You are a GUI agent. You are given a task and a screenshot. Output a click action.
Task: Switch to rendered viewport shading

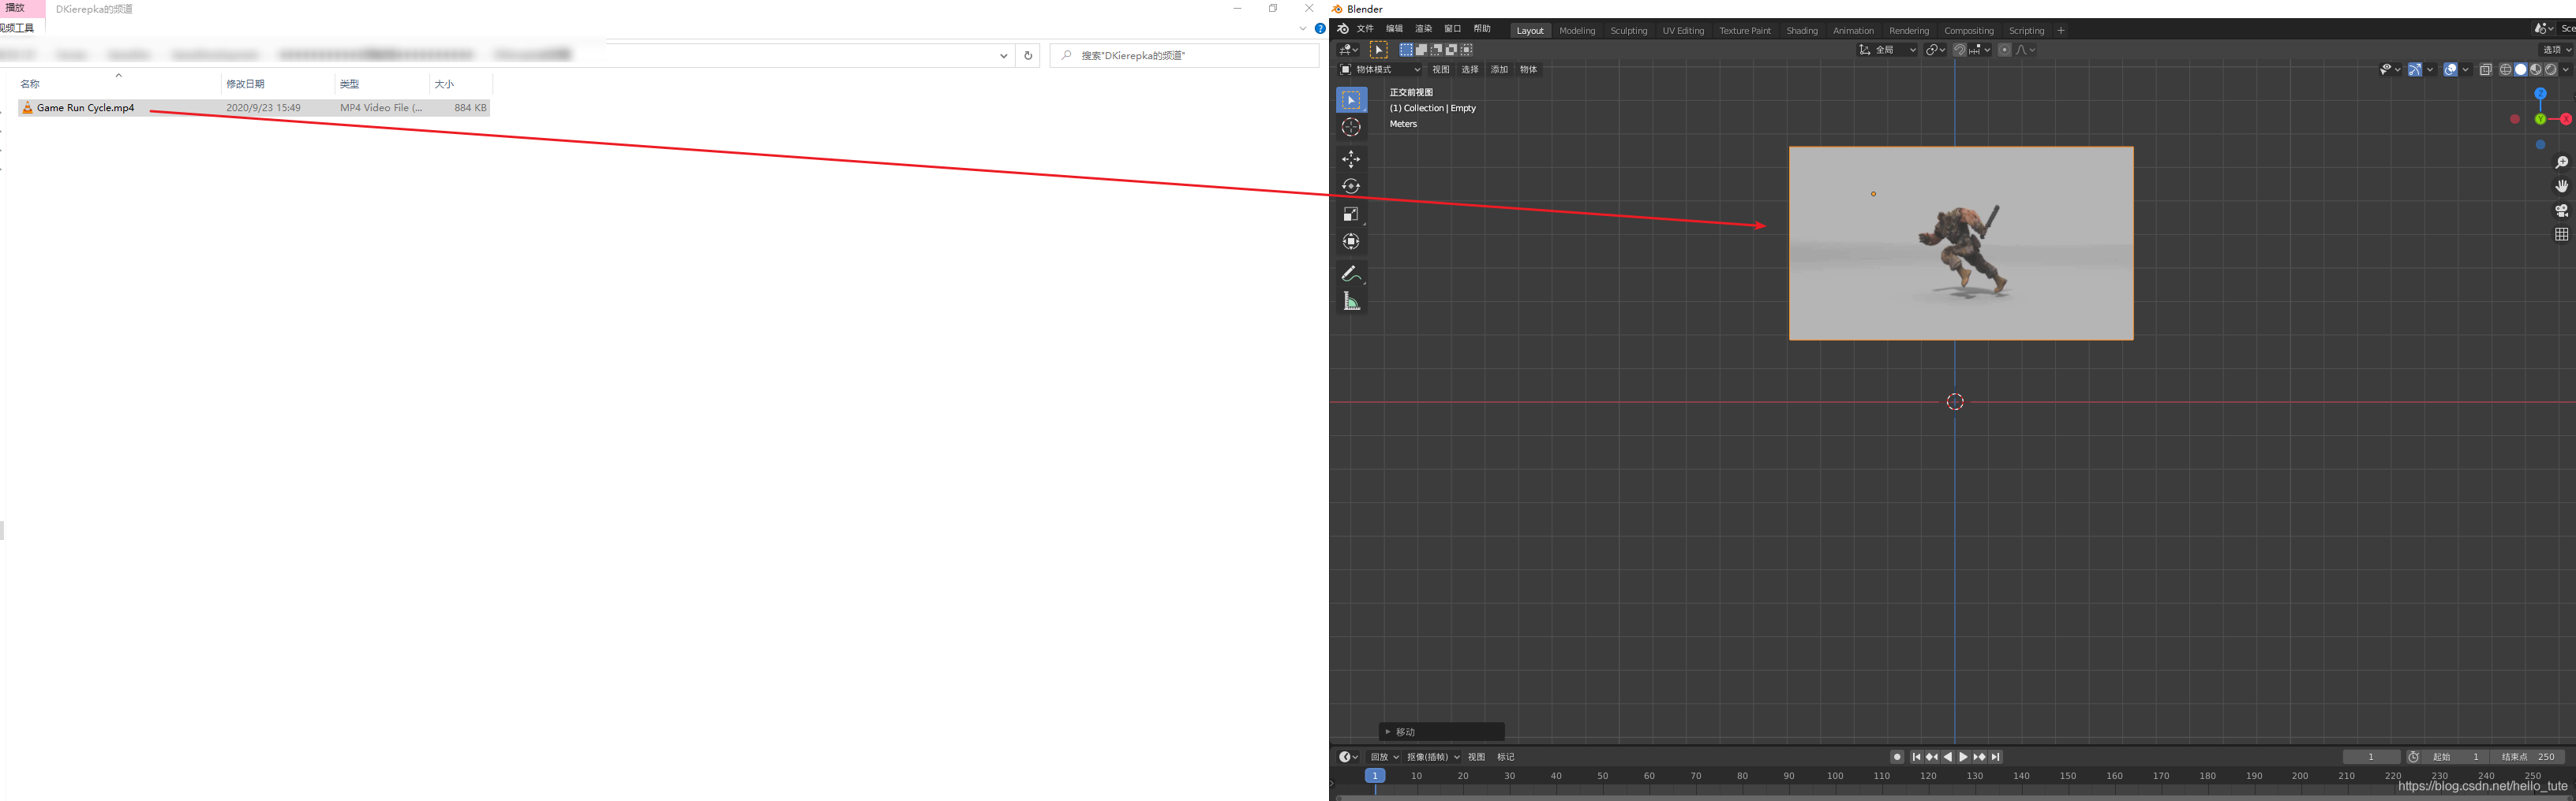click(2550, 70)
